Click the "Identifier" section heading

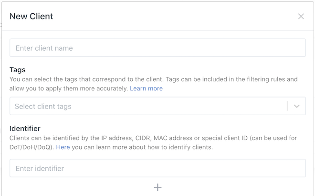25,128
